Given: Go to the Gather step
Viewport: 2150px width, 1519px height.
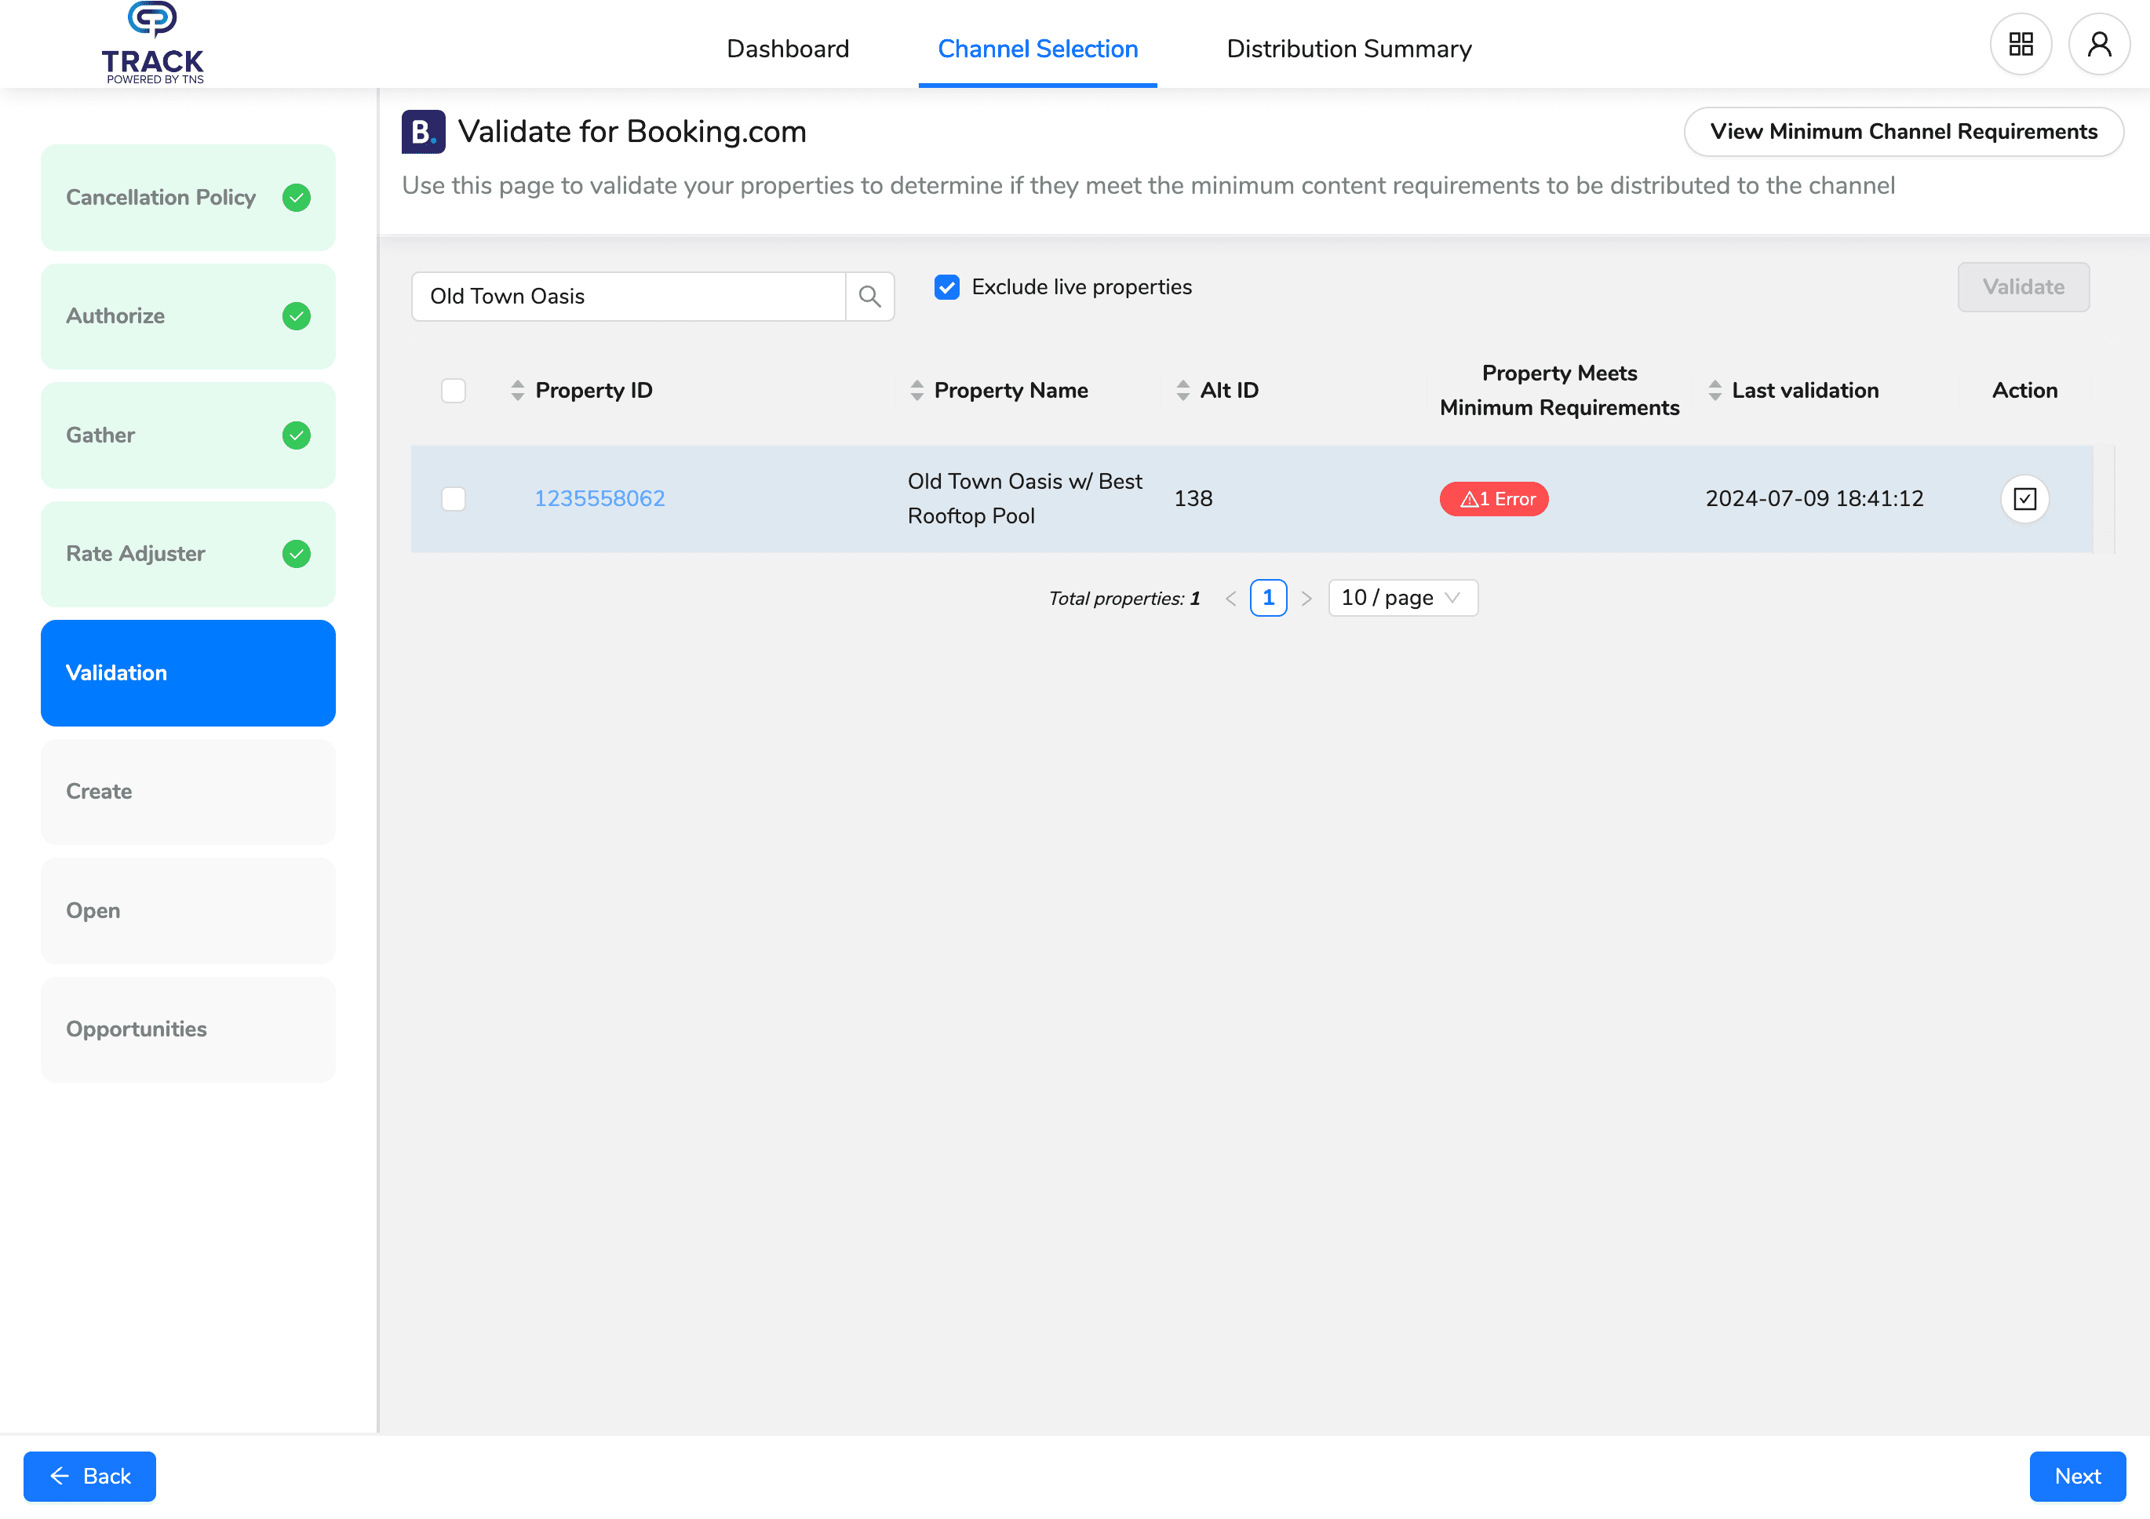Looking at the screenshot, I should click(x=188, y=435).
